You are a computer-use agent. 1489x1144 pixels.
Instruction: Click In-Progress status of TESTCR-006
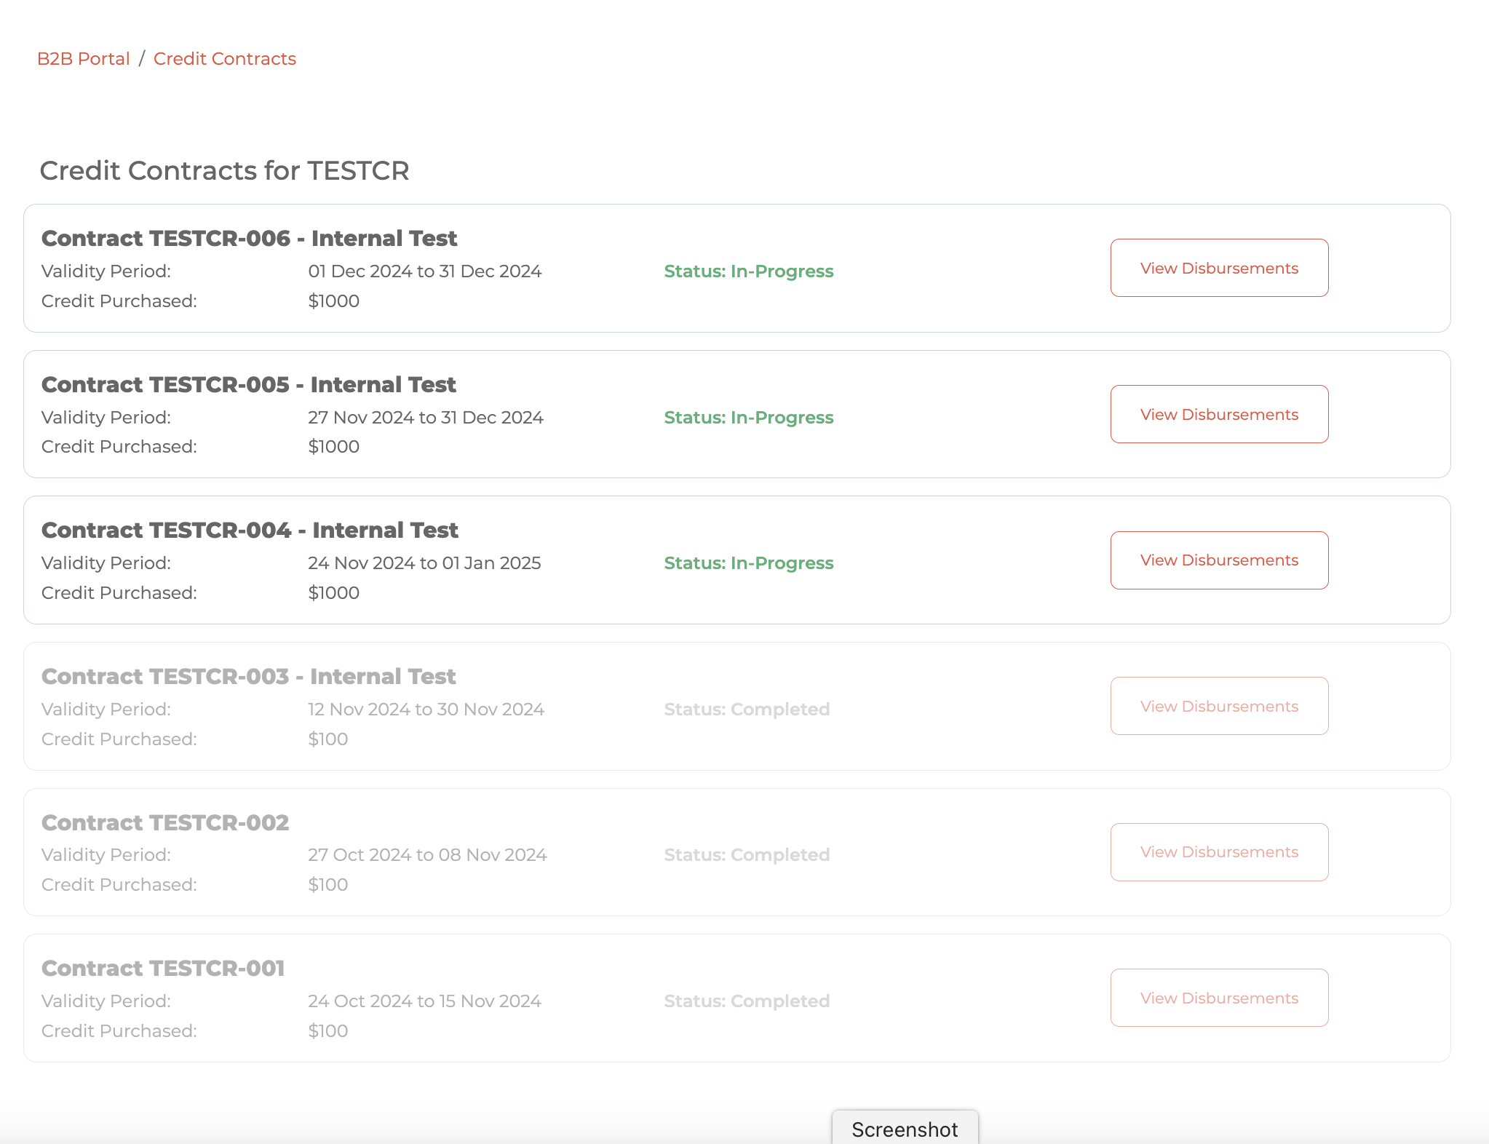(748, 271)
